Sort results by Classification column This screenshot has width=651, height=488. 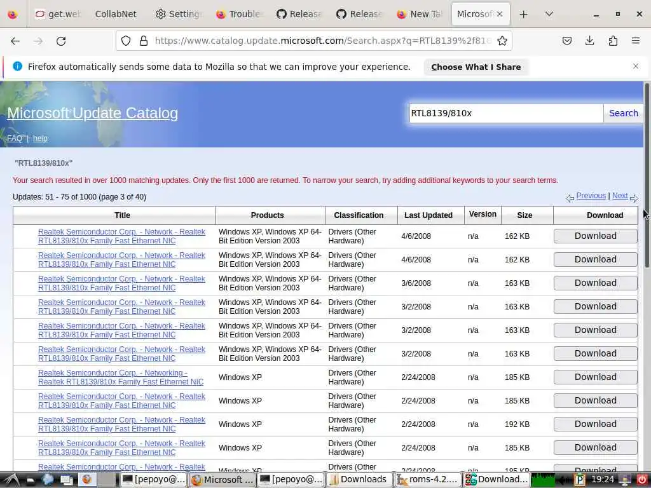(359, 215)
